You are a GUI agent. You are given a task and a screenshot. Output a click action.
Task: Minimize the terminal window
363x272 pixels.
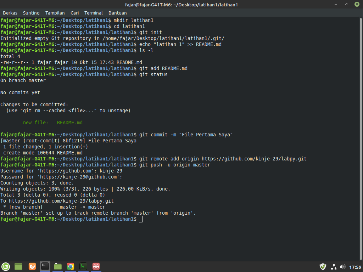(x=336, y=4)
